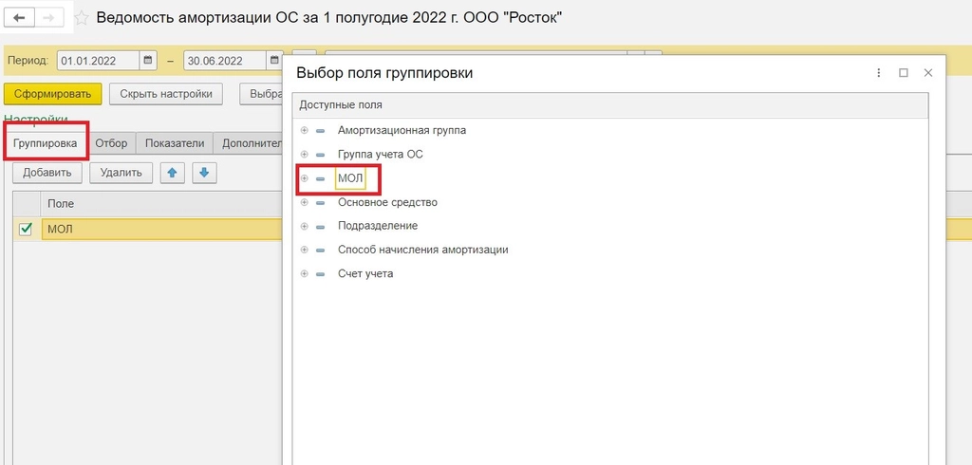Click the Удалить grouping button

coord(121,173)
